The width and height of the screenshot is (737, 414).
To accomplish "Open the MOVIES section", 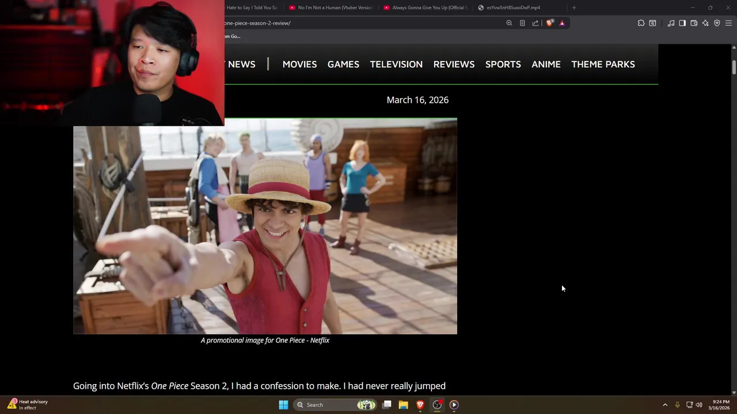I will click(299, 64).
